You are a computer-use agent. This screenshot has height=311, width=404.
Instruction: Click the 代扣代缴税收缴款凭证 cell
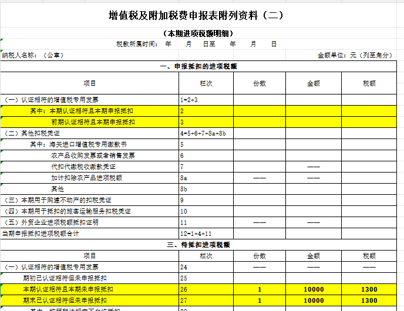pos(89,167)
